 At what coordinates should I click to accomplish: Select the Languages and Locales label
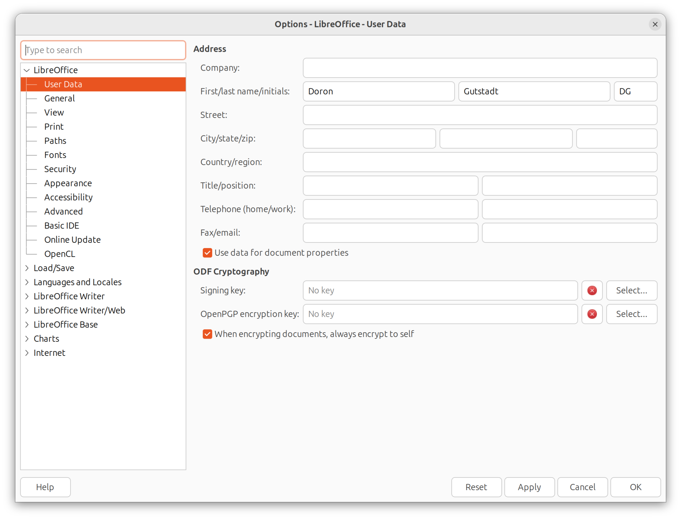point(77,282)
